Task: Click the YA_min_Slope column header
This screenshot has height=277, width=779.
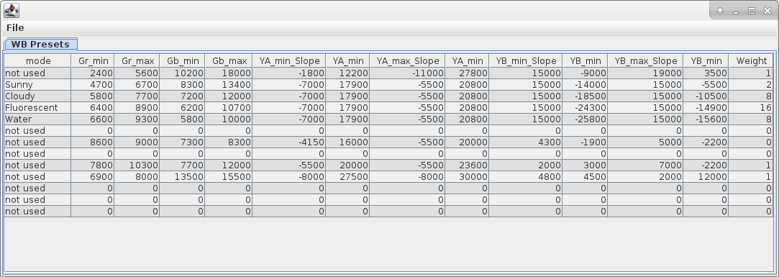Action: pyautogui.click(x=289, y=61)
